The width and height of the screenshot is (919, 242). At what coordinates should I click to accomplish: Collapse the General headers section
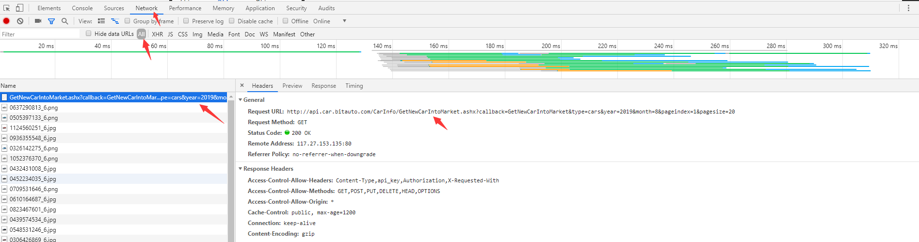241,100
